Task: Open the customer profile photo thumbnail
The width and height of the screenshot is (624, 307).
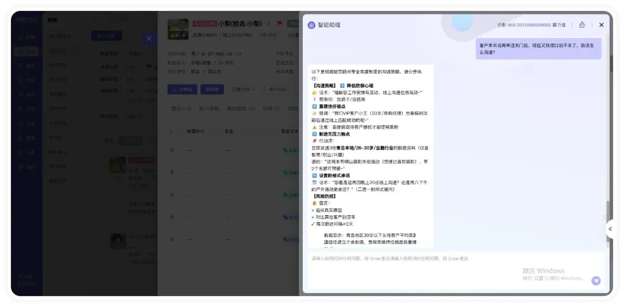Action: click(x=179, y=29)
